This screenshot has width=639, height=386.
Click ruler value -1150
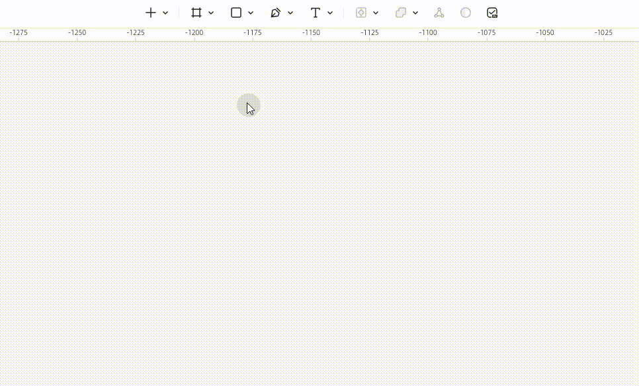(x=311, y=32)
